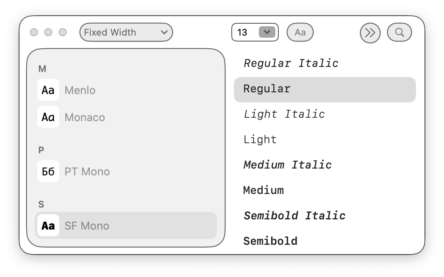The image size is (444, 277).
Task: Expand the font size dropdown arrow
Action: (x=267, y=32)
